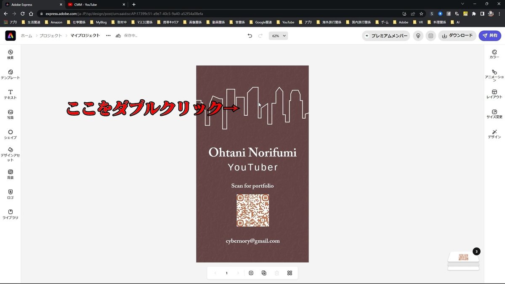This screenshot has width=505, height=284.
Task: Go to the previous page
Action: coord(215,273)
